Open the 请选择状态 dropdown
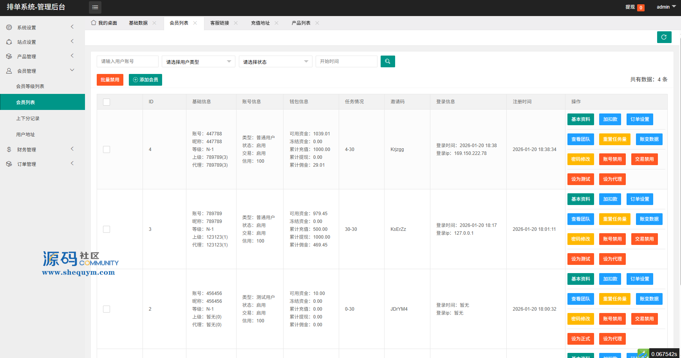 point(275,62)
